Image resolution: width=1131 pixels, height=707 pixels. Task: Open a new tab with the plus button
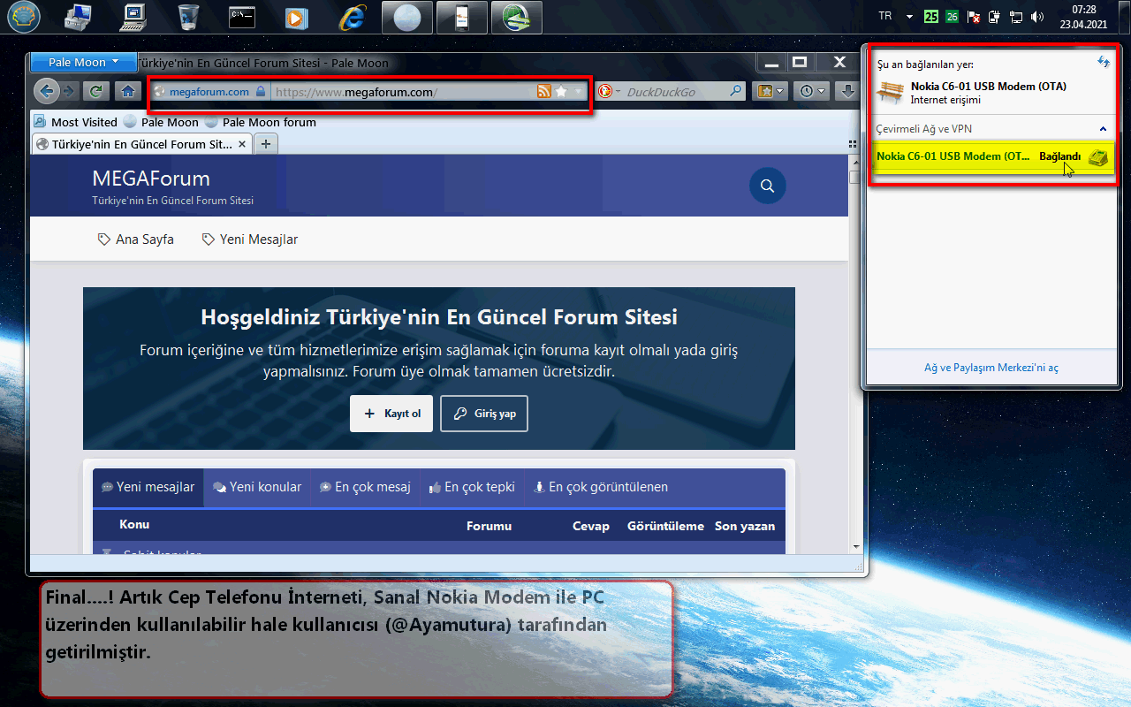point(265,142)
